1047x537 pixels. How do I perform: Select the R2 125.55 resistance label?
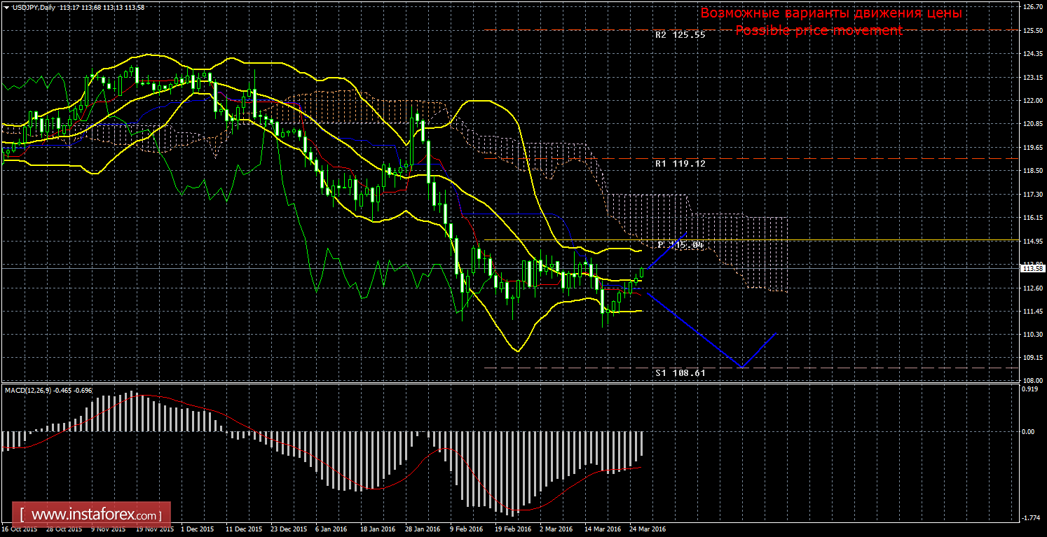click(x=680, y=34)
